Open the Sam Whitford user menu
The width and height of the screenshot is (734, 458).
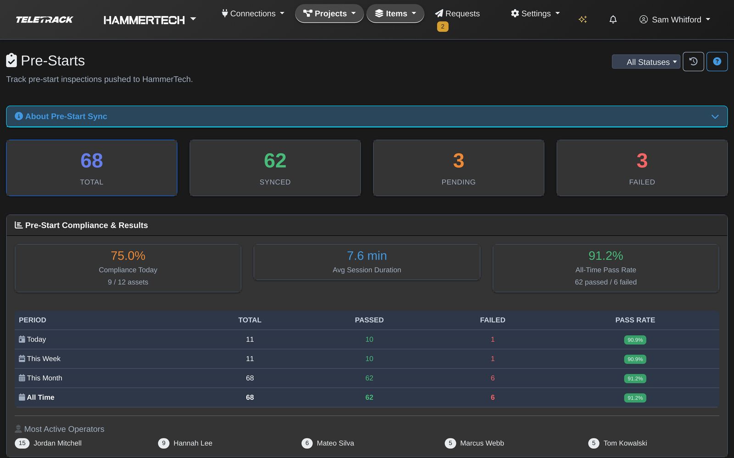point(674,20)
